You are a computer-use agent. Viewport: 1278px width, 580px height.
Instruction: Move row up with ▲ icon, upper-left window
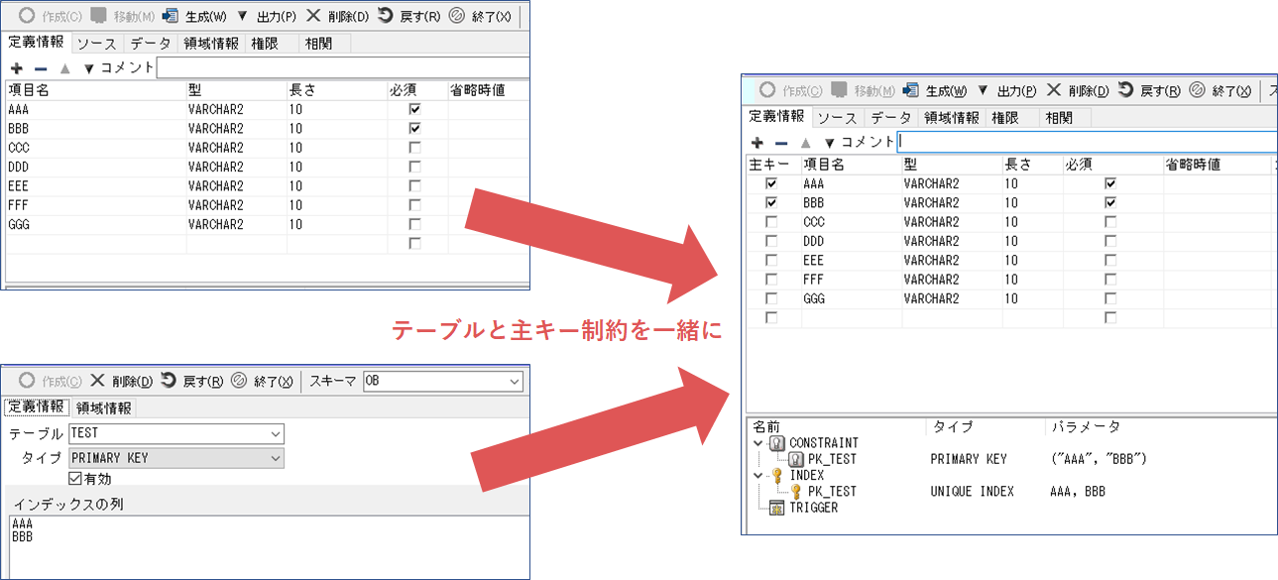click(65, 68)
